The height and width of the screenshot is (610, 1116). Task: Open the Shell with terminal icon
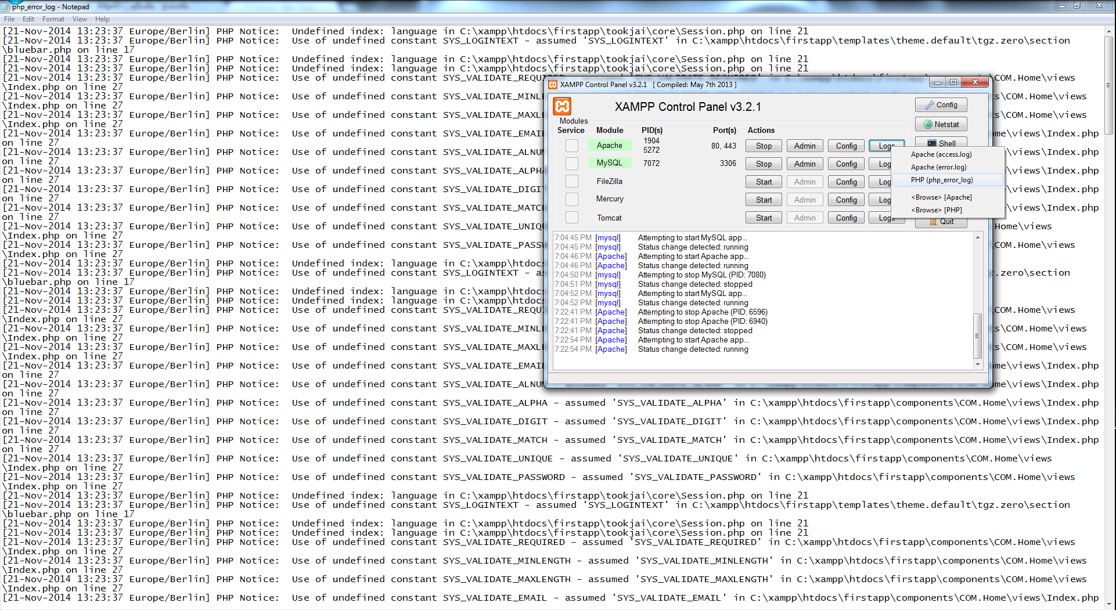(x=941, y=143)
